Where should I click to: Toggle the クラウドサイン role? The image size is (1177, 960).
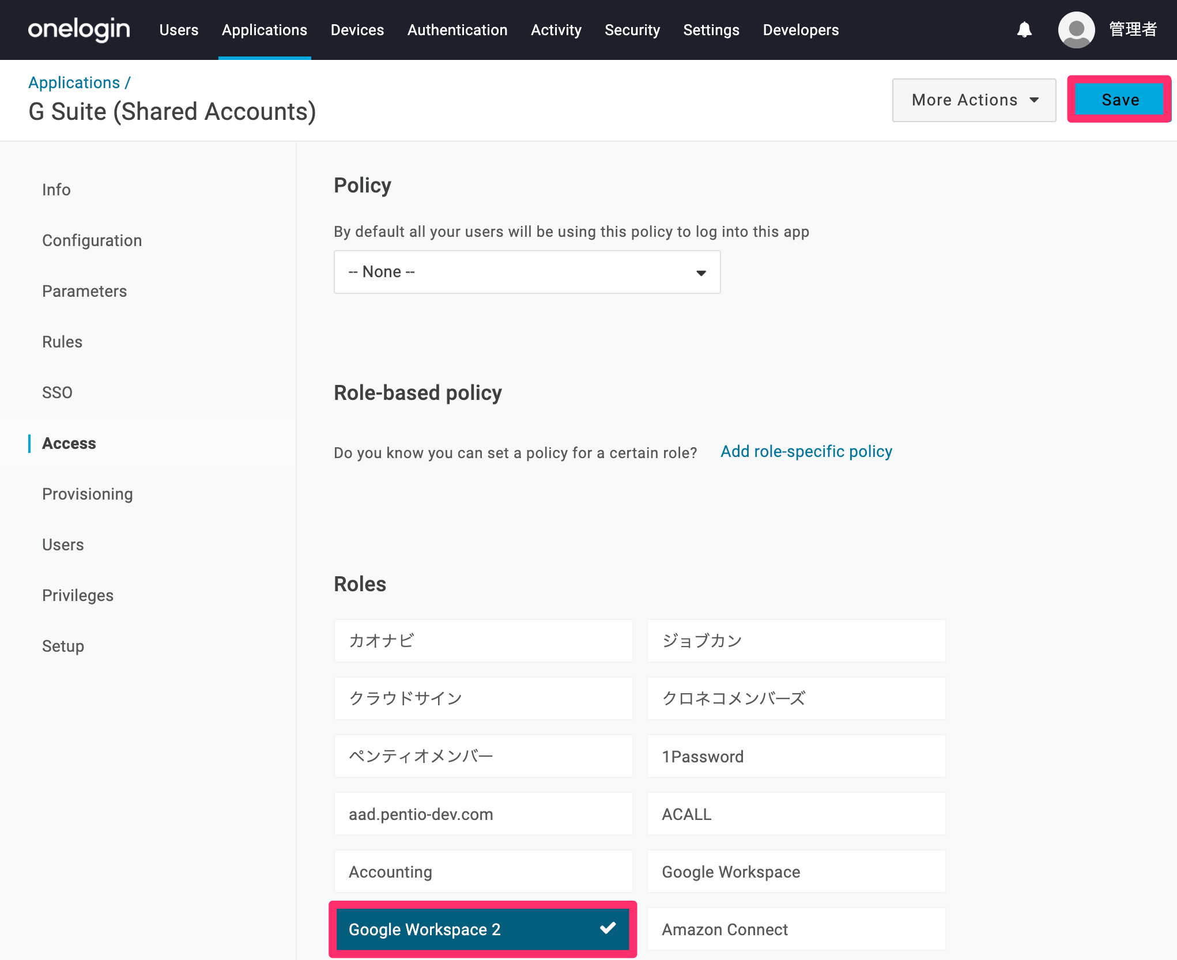[483, 698]
